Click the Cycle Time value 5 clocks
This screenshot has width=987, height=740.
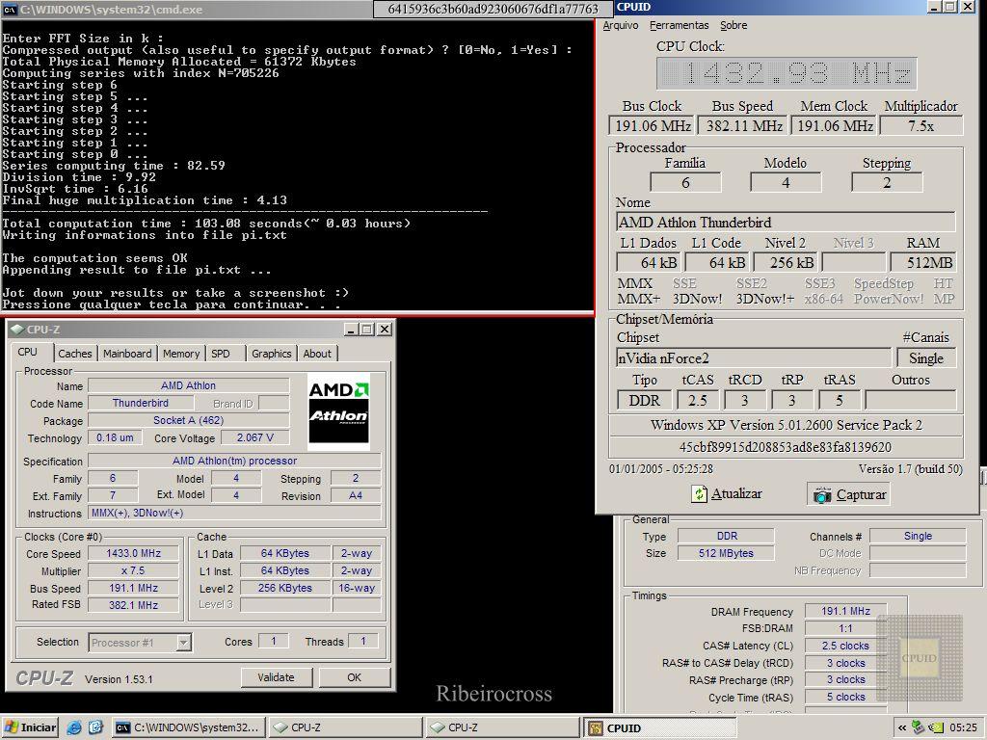(845, 697)
